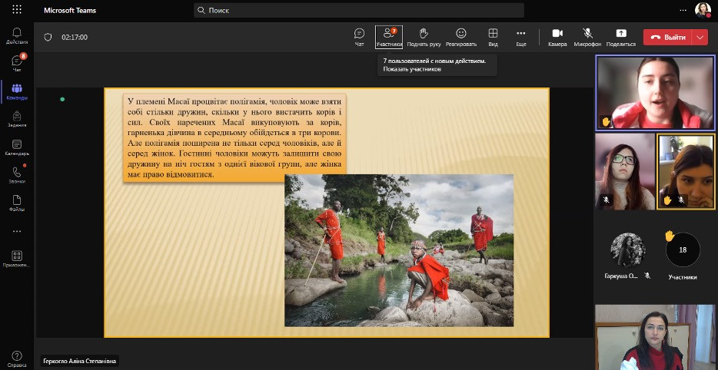Image resolution: width=718 pixels, height=370 pixels.
Task: Click the shield security indicator
Action: pos(48,37)
